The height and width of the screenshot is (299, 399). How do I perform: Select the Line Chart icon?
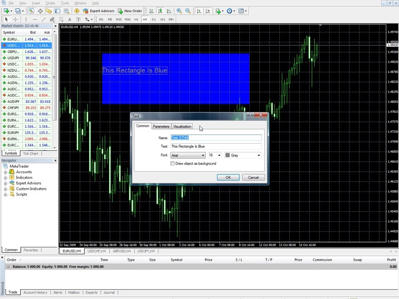169,11
